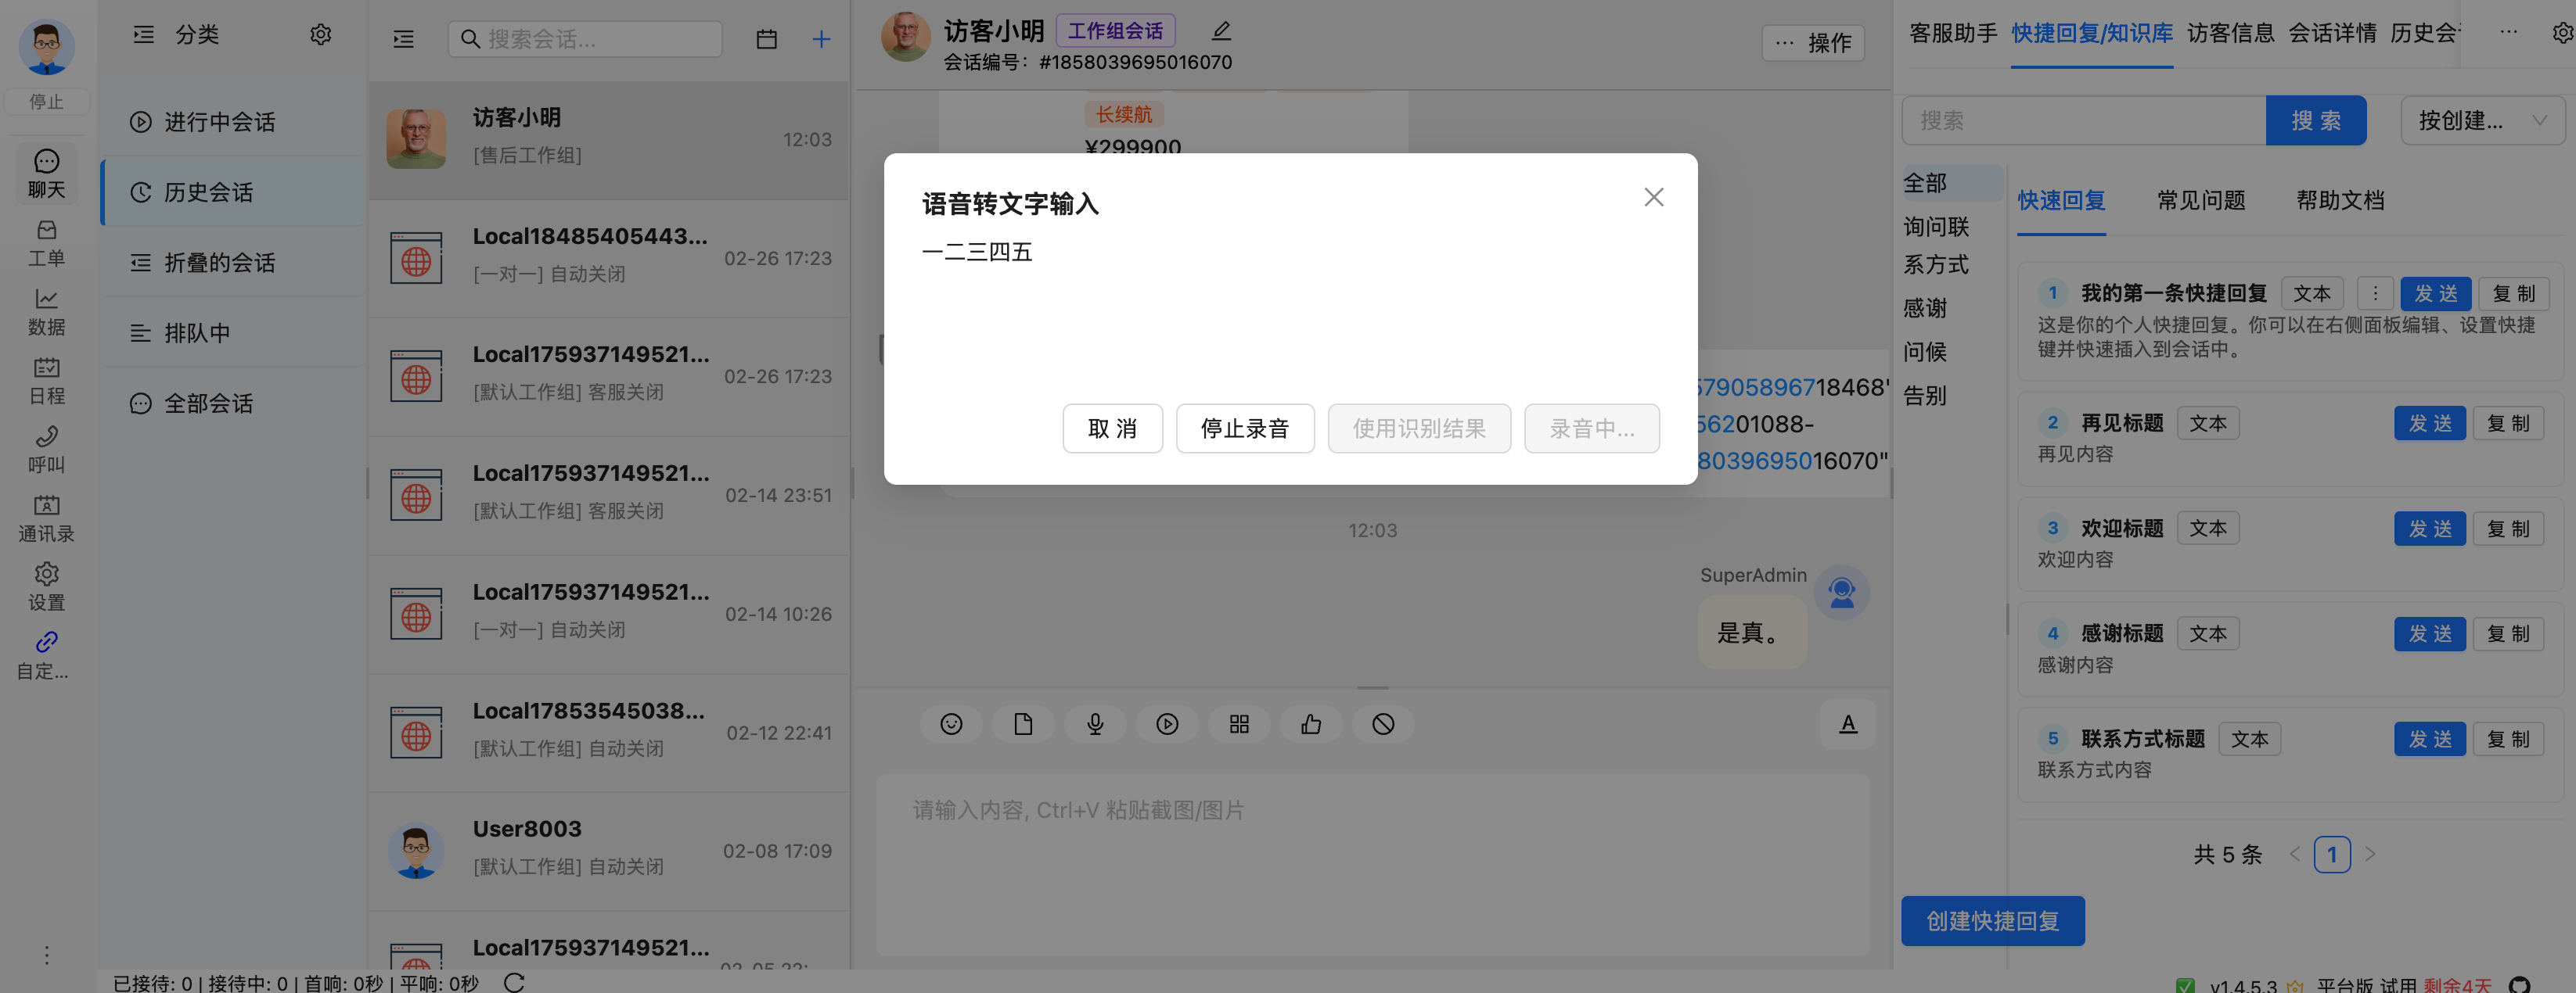Open the emoji picker icon
The width and height of the screenshot is (2576, 993).
coord(951,724)
